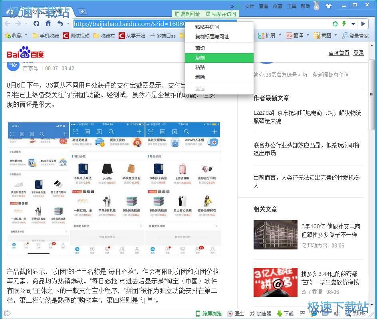
Task: Click the undo closed tab icon
Action: pos(60,23)
